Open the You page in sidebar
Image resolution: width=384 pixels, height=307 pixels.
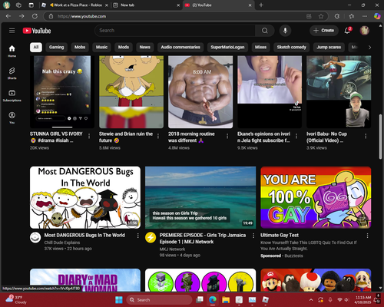[12, 117]
